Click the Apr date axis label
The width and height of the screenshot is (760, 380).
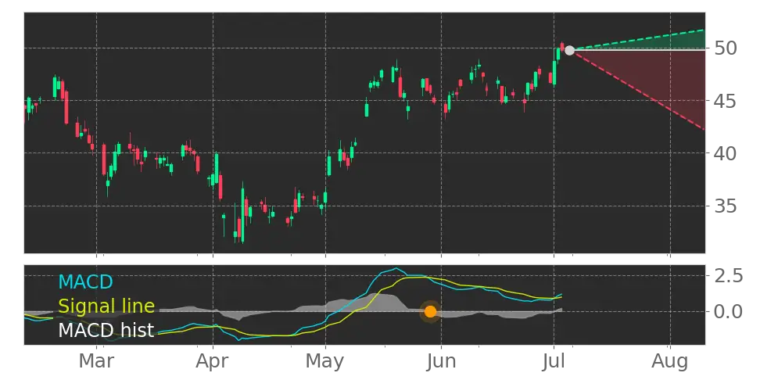point(213,363)
